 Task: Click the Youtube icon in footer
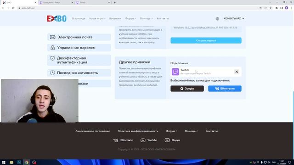pos(143,140)
